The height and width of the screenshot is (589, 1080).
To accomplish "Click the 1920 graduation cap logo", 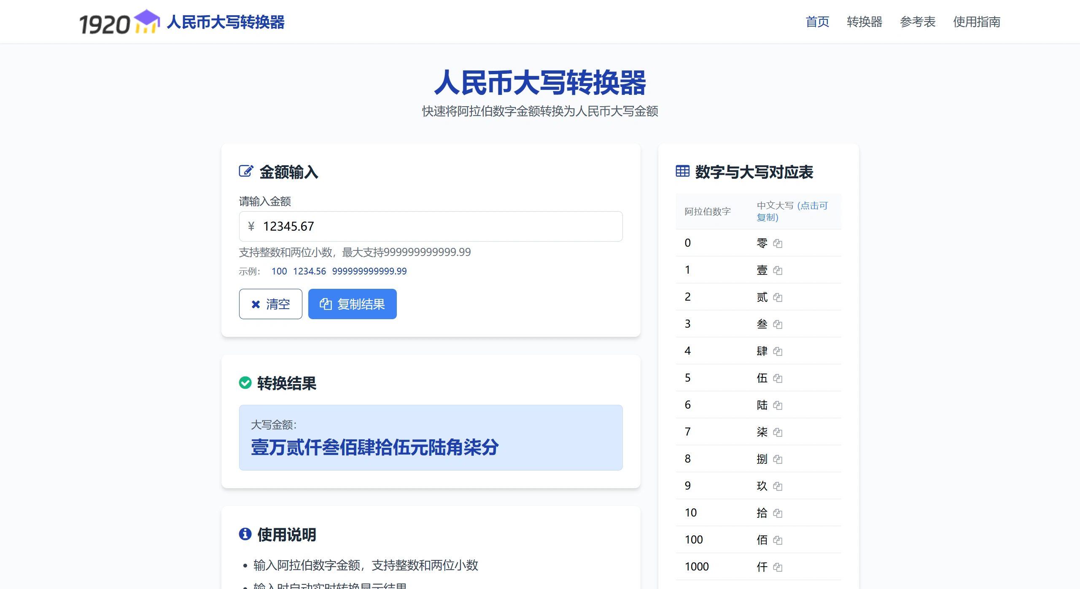I will (x=119, y=22).
